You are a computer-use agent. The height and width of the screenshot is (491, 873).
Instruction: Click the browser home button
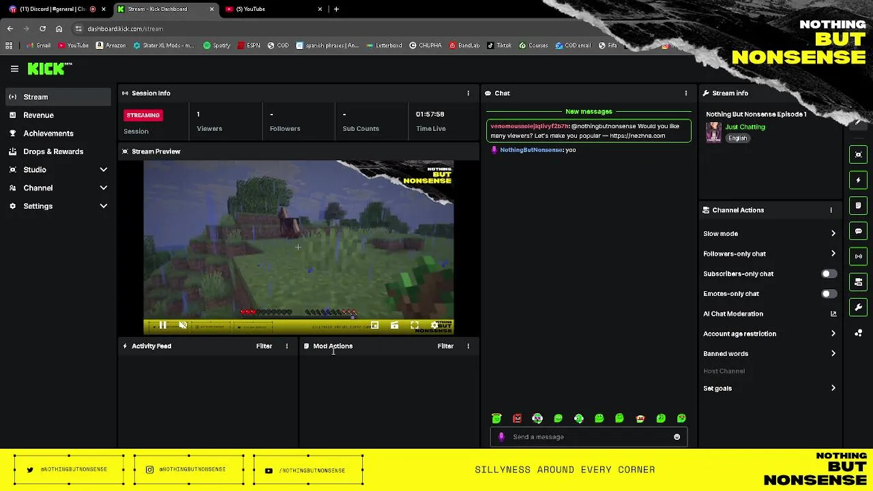pyautogui.click(x=59, y=29)
